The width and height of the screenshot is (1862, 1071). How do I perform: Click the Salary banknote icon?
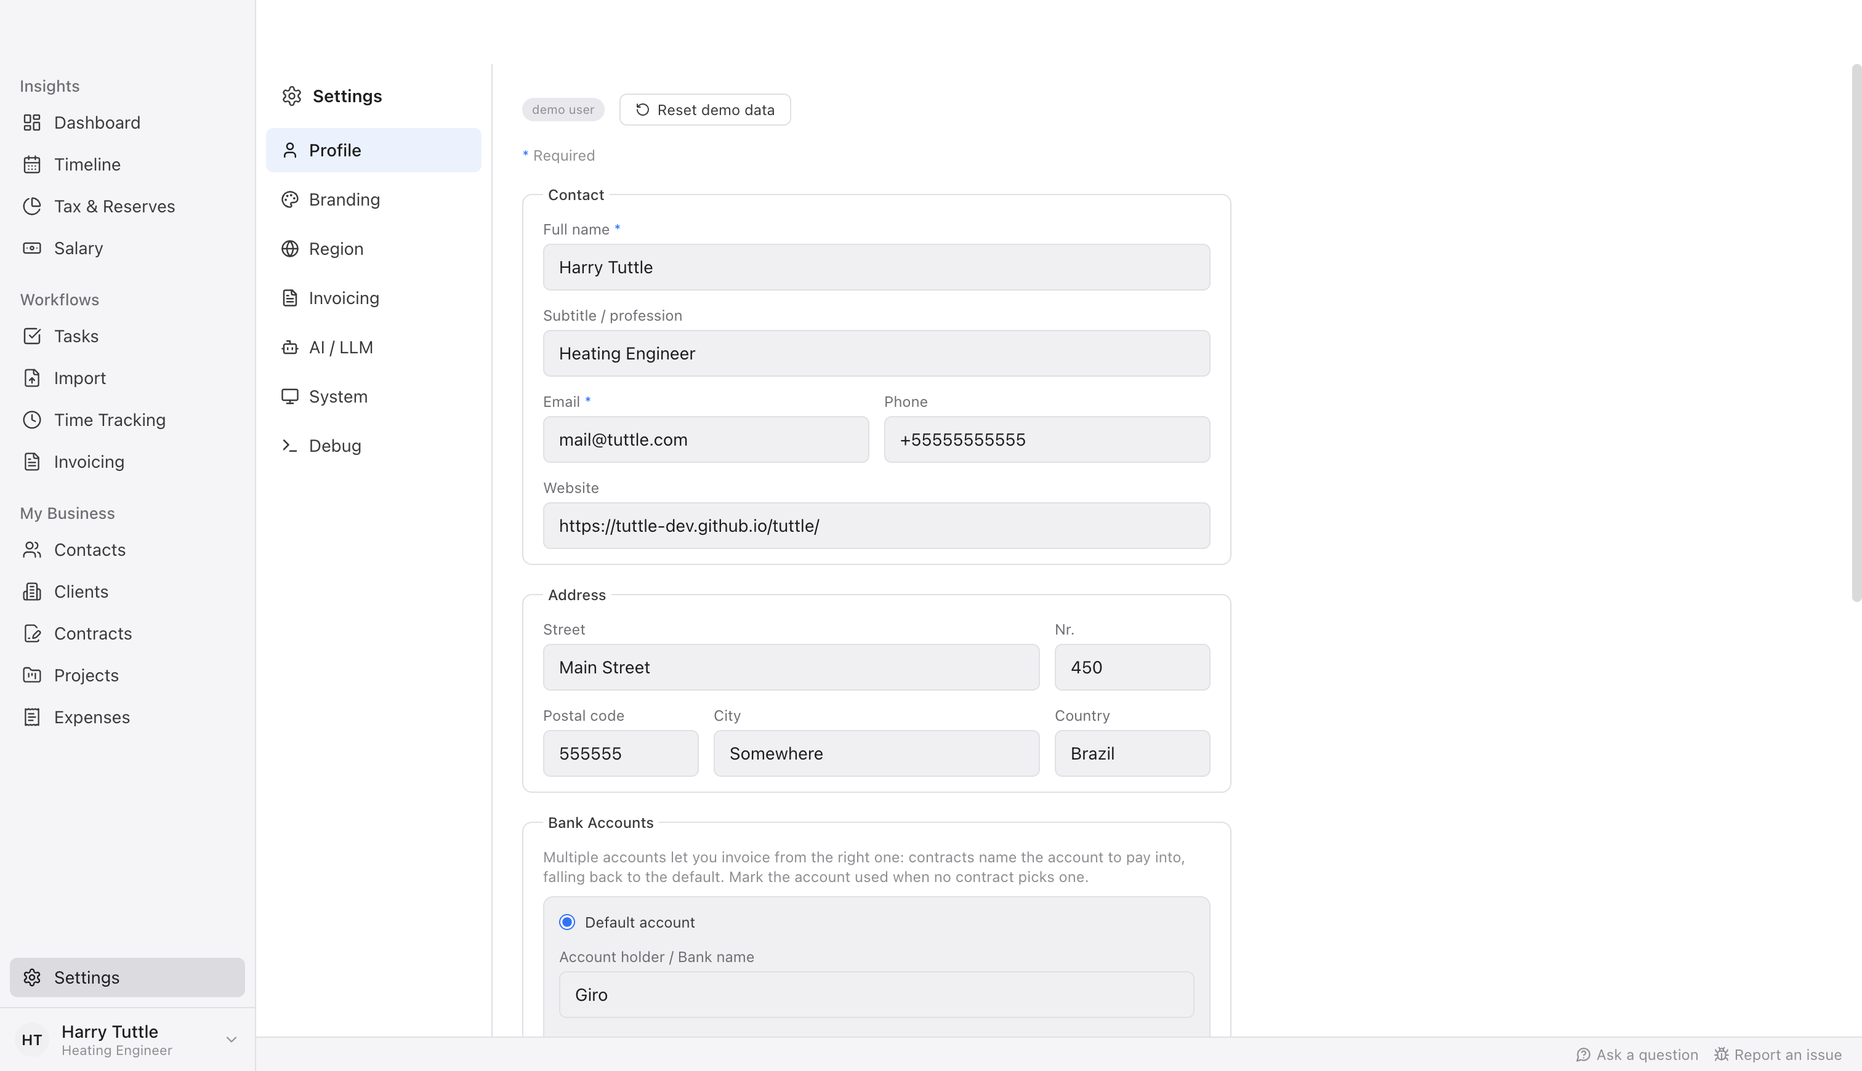tap(31, 248)
